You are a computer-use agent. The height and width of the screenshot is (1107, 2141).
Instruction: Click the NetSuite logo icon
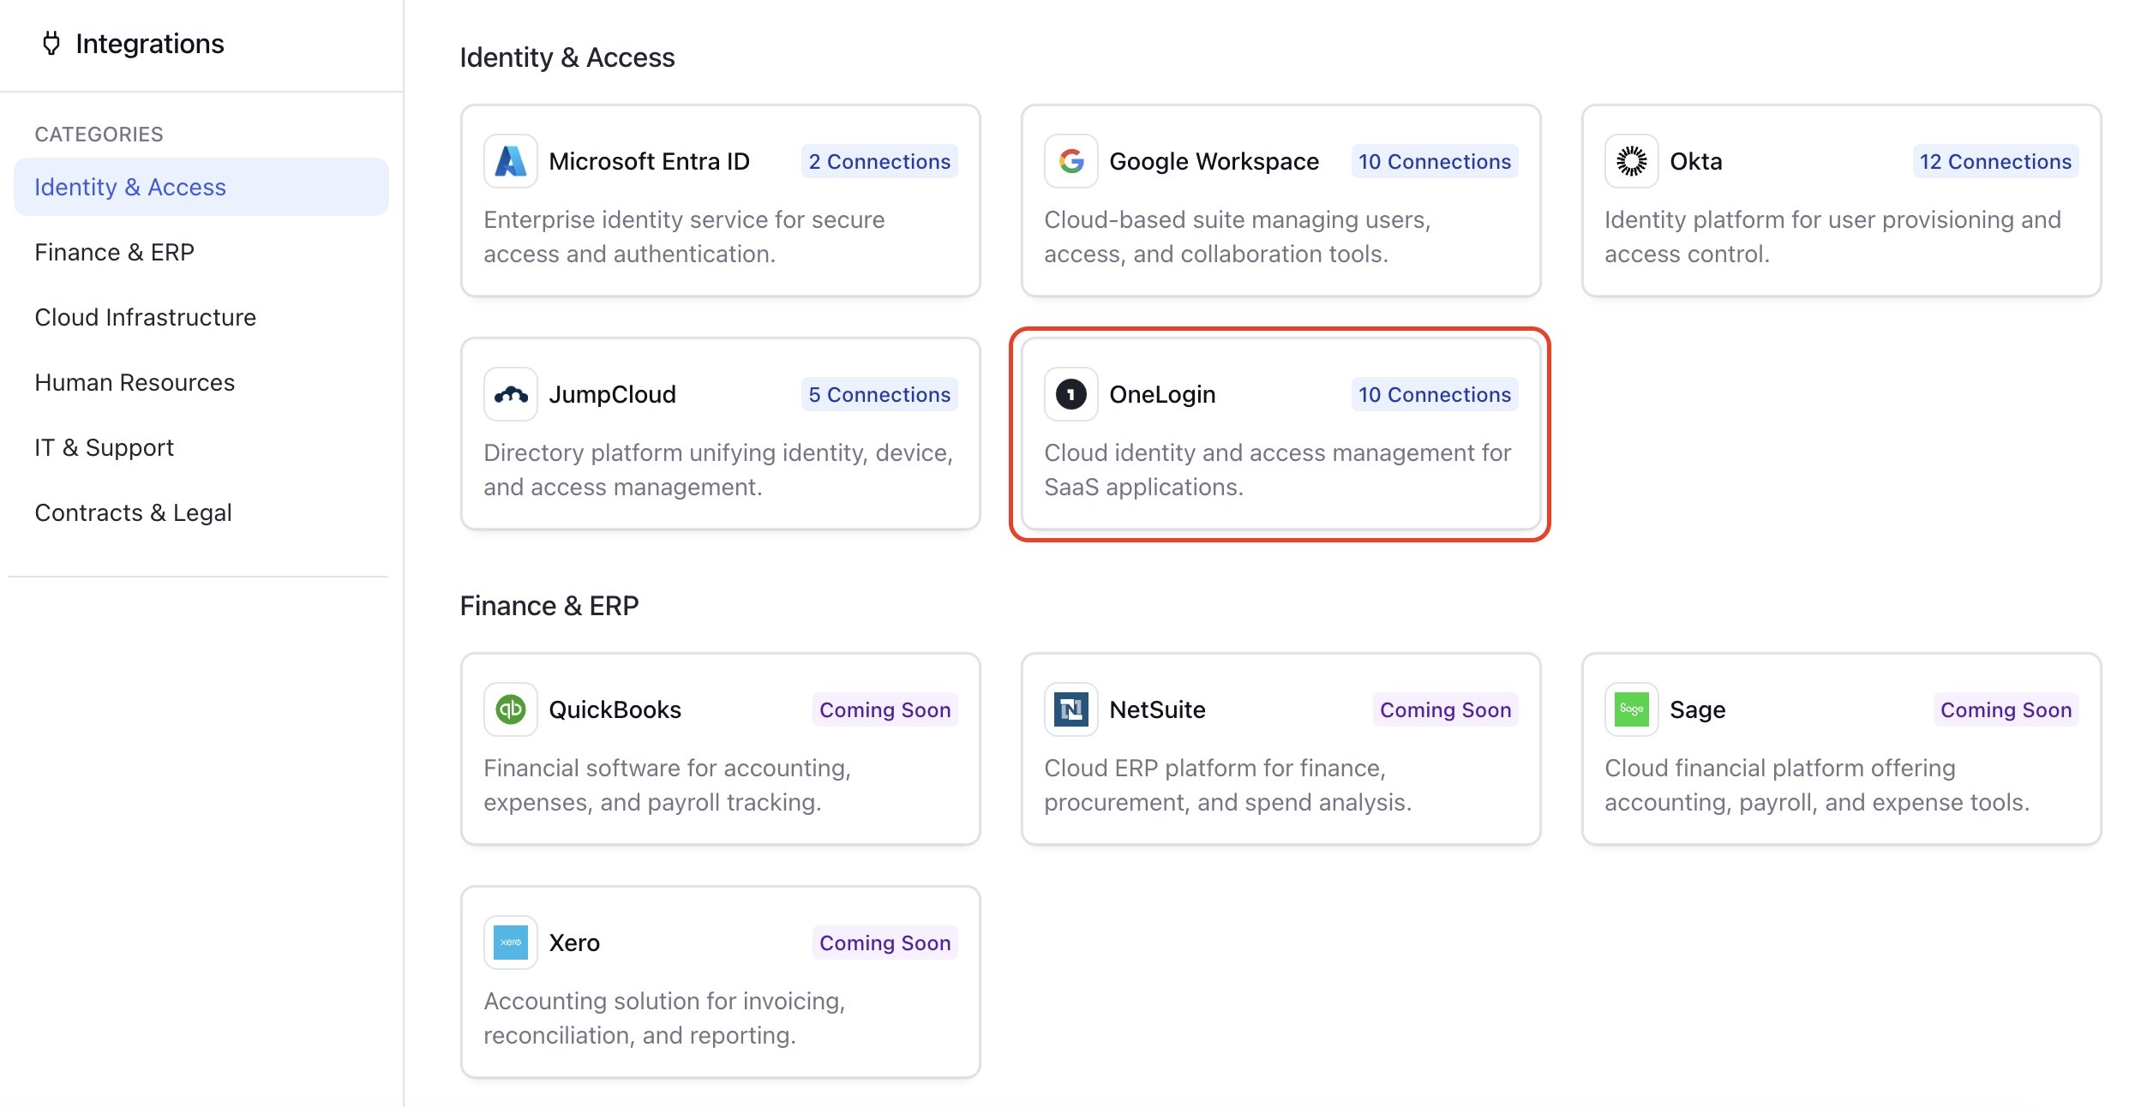[x=1071, y=709]
